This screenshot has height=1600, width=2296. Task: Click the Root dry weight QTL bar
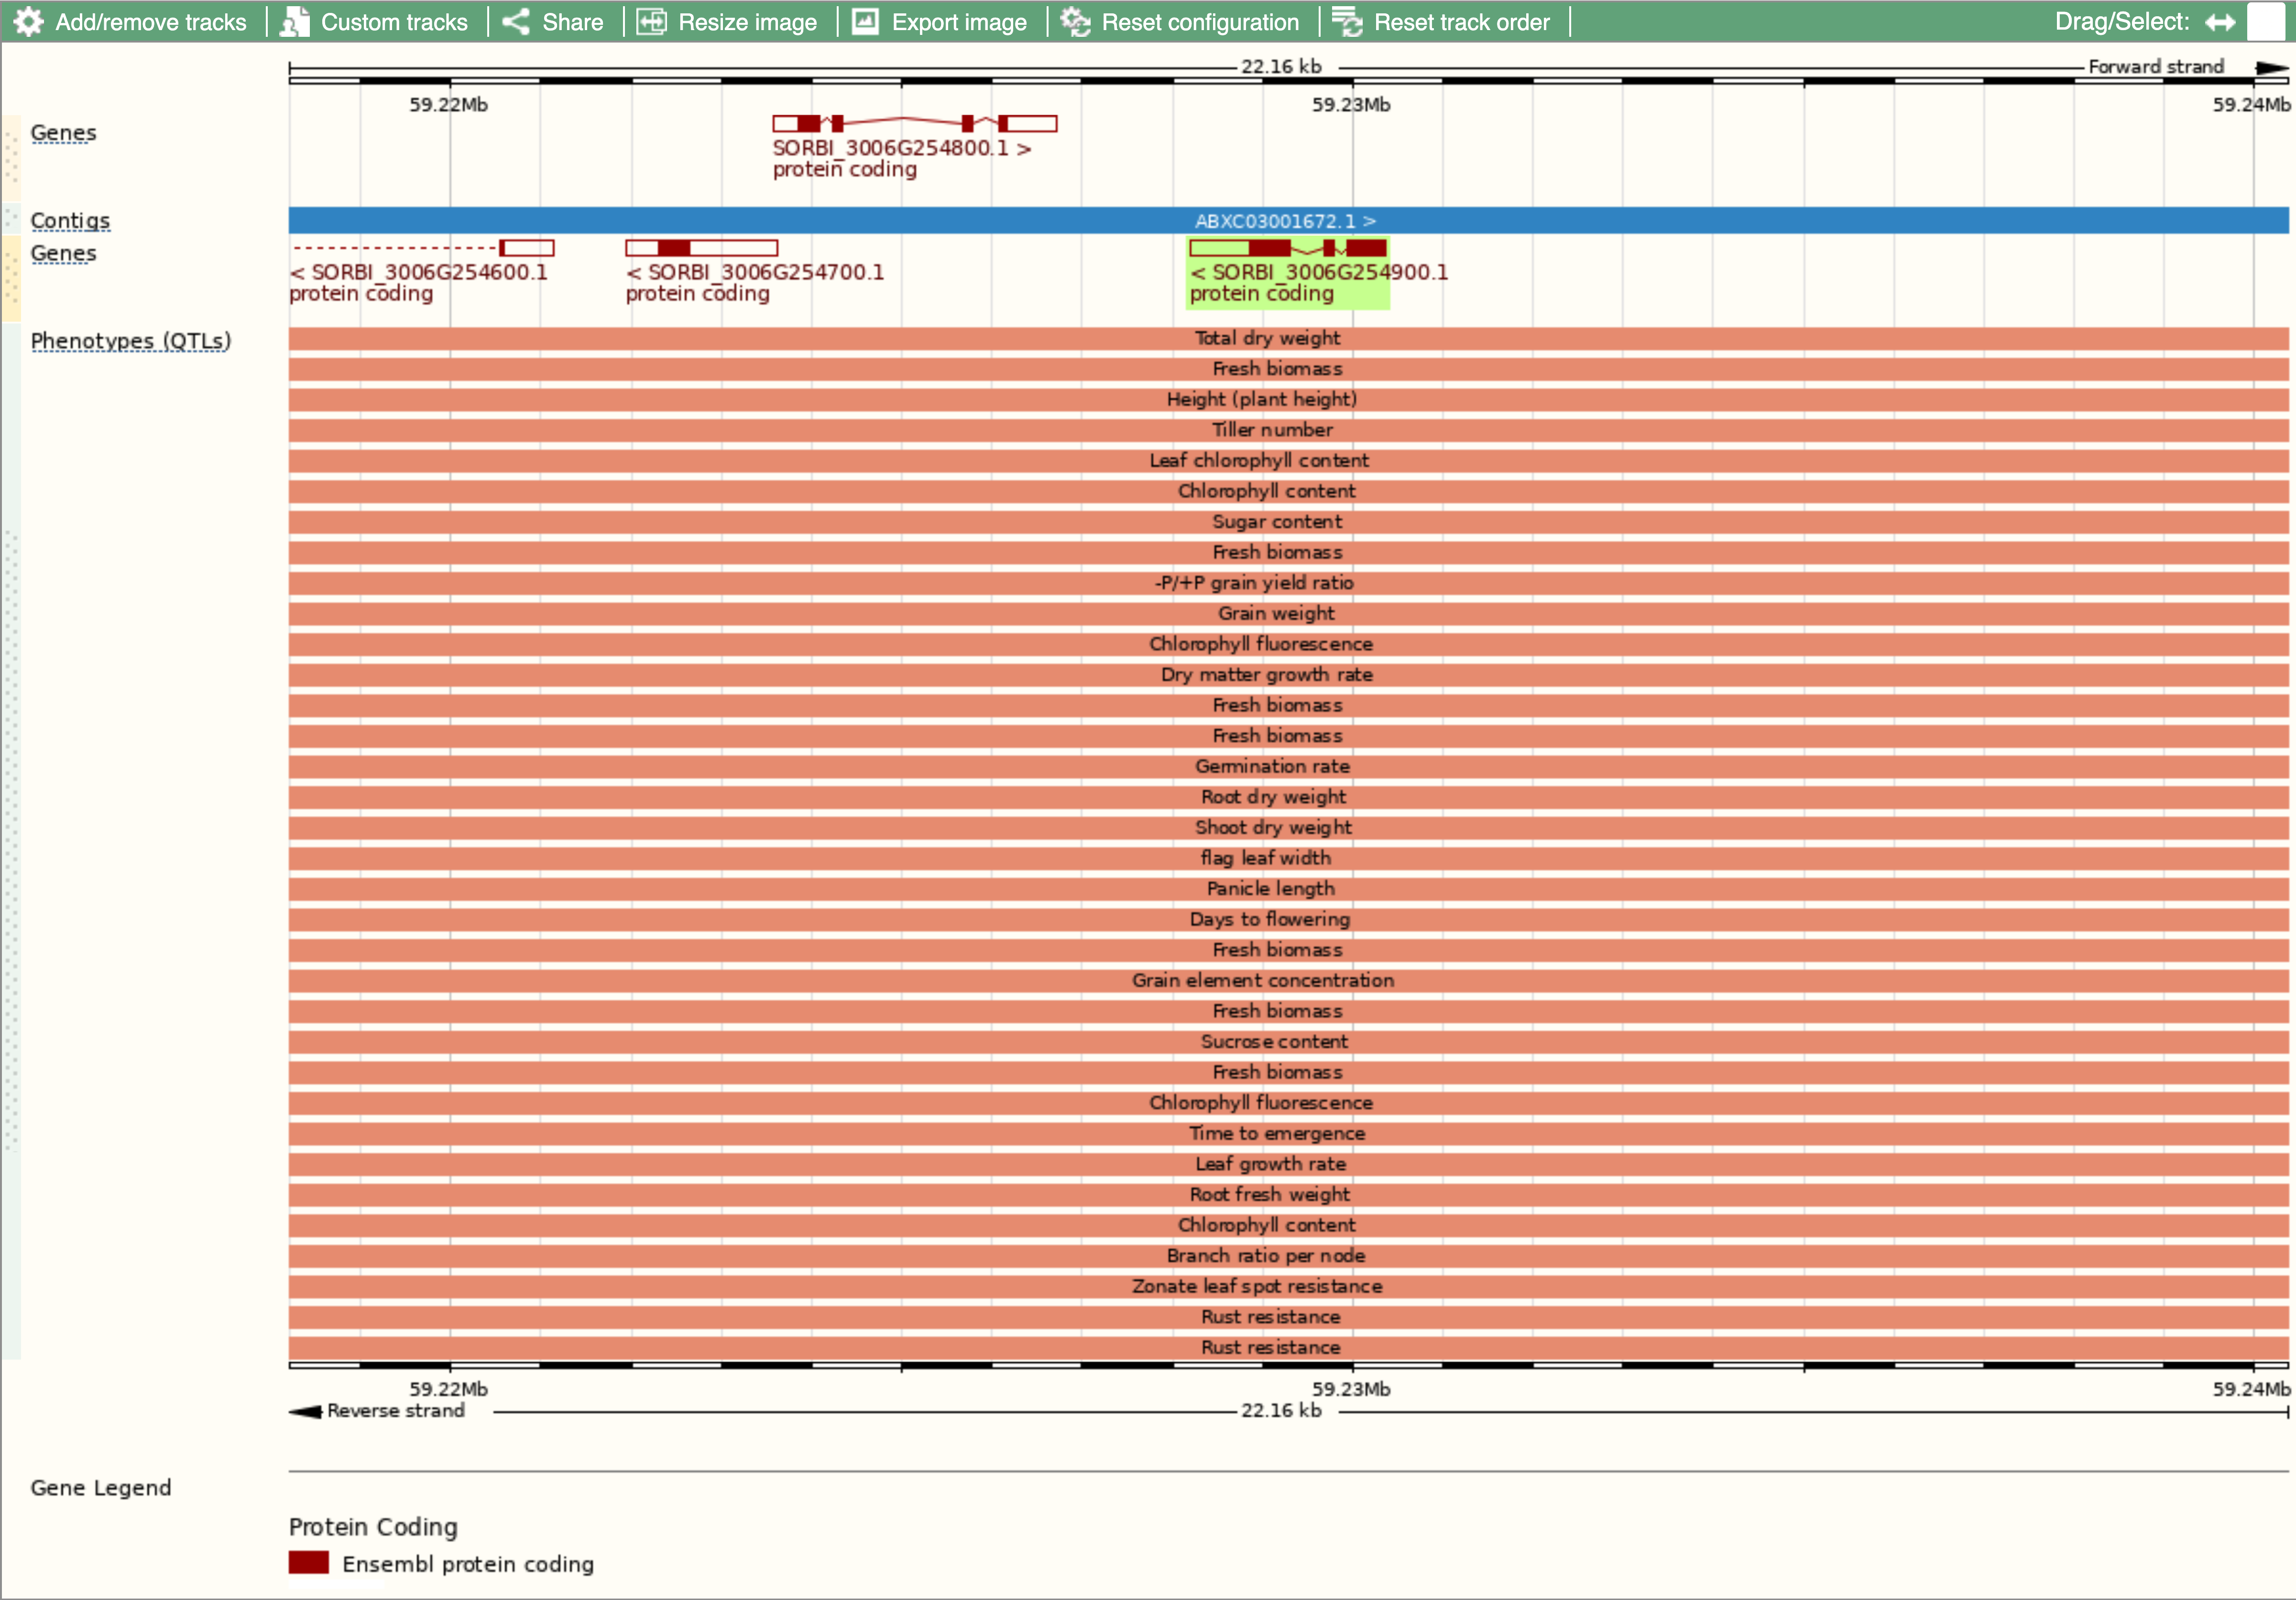[x=1288, y=797]
